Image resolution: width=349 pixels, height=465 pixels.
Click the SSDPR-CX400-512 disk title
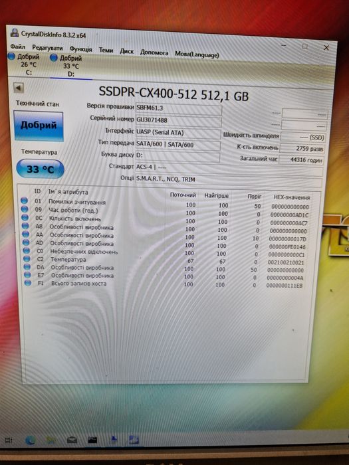[174, 94]
